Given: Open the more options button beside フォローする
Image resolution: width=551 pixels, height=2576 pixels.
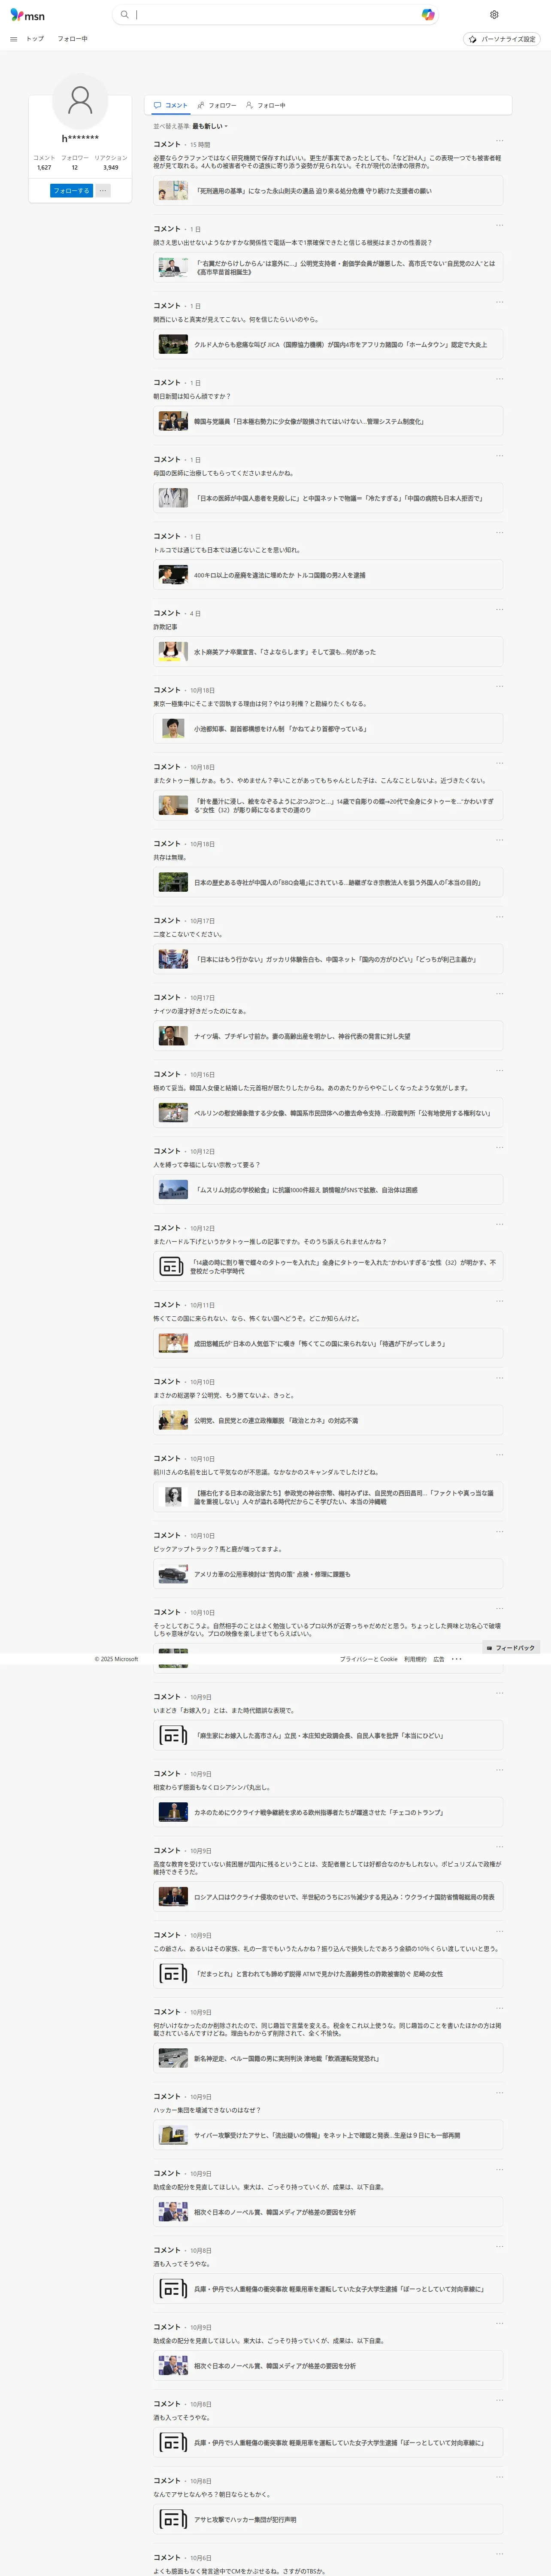Looking at the screenshot, I should 103,190.
